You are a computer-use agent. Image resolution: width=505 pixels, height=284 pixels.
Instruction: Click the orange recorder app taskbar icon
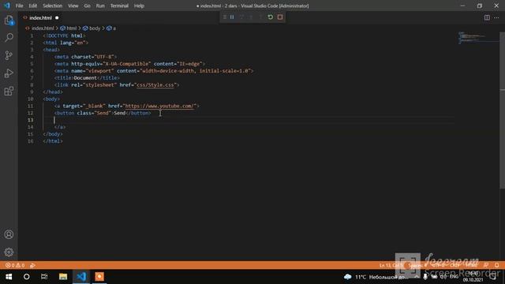tap(99, 277)
